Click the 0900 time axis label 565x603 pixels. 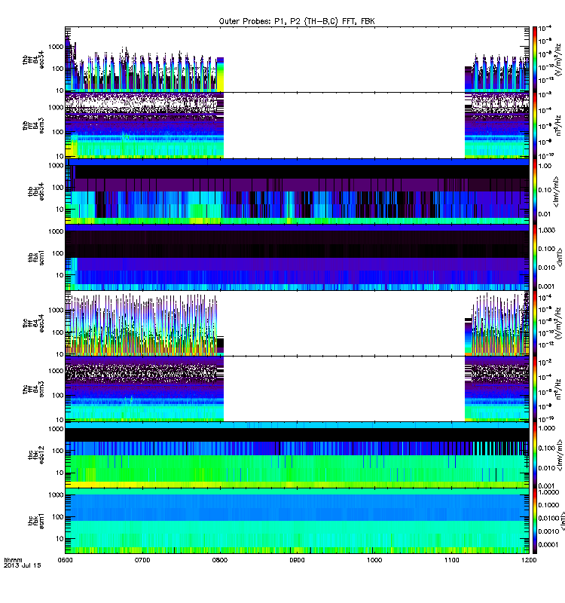[x=297, y=560]
